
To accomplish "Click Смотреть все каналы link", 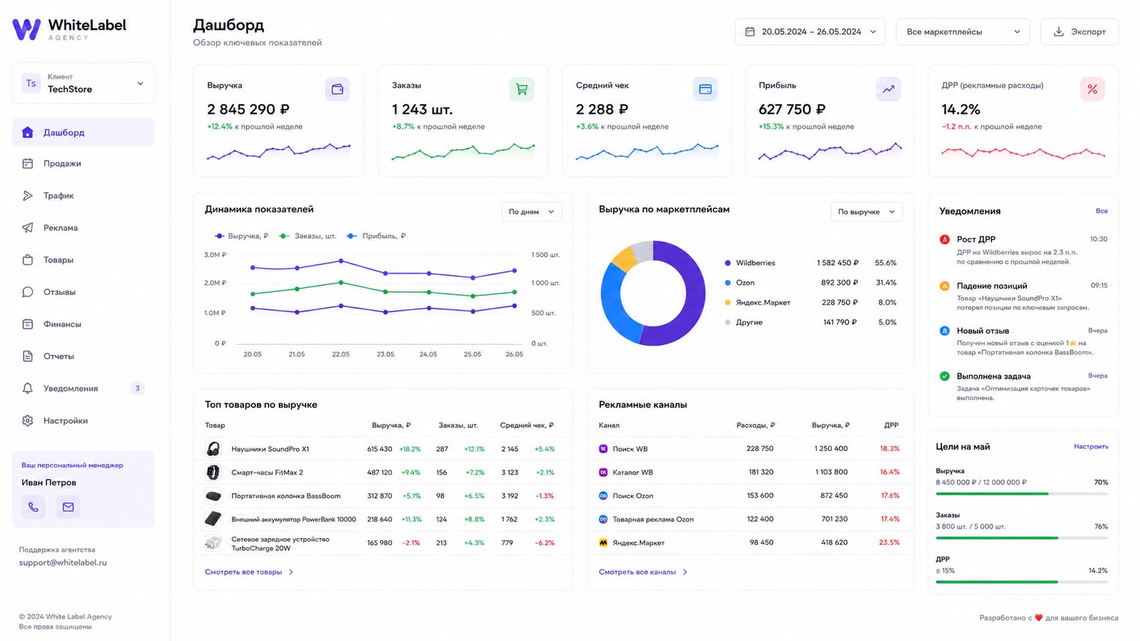I will [643, 572].
